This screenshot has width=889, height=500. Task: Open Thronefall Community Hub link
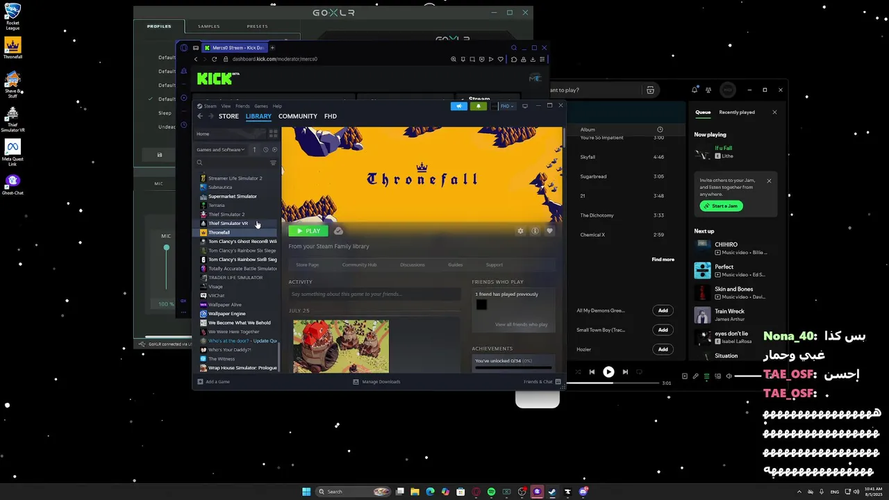click(359, 265)
